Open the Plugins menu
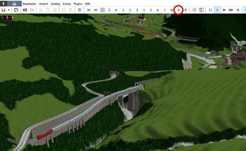The image size is (246, 151). click(x=78, y=4)
